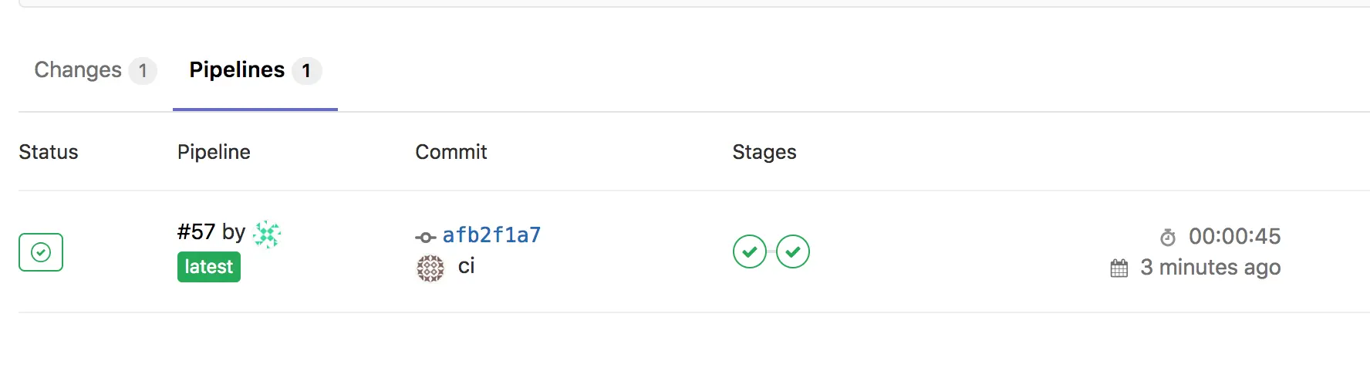Viewport: 1370px width, 378px height.
Task: Click the passed pipeline status icon
Action: (x=41, y=252)
